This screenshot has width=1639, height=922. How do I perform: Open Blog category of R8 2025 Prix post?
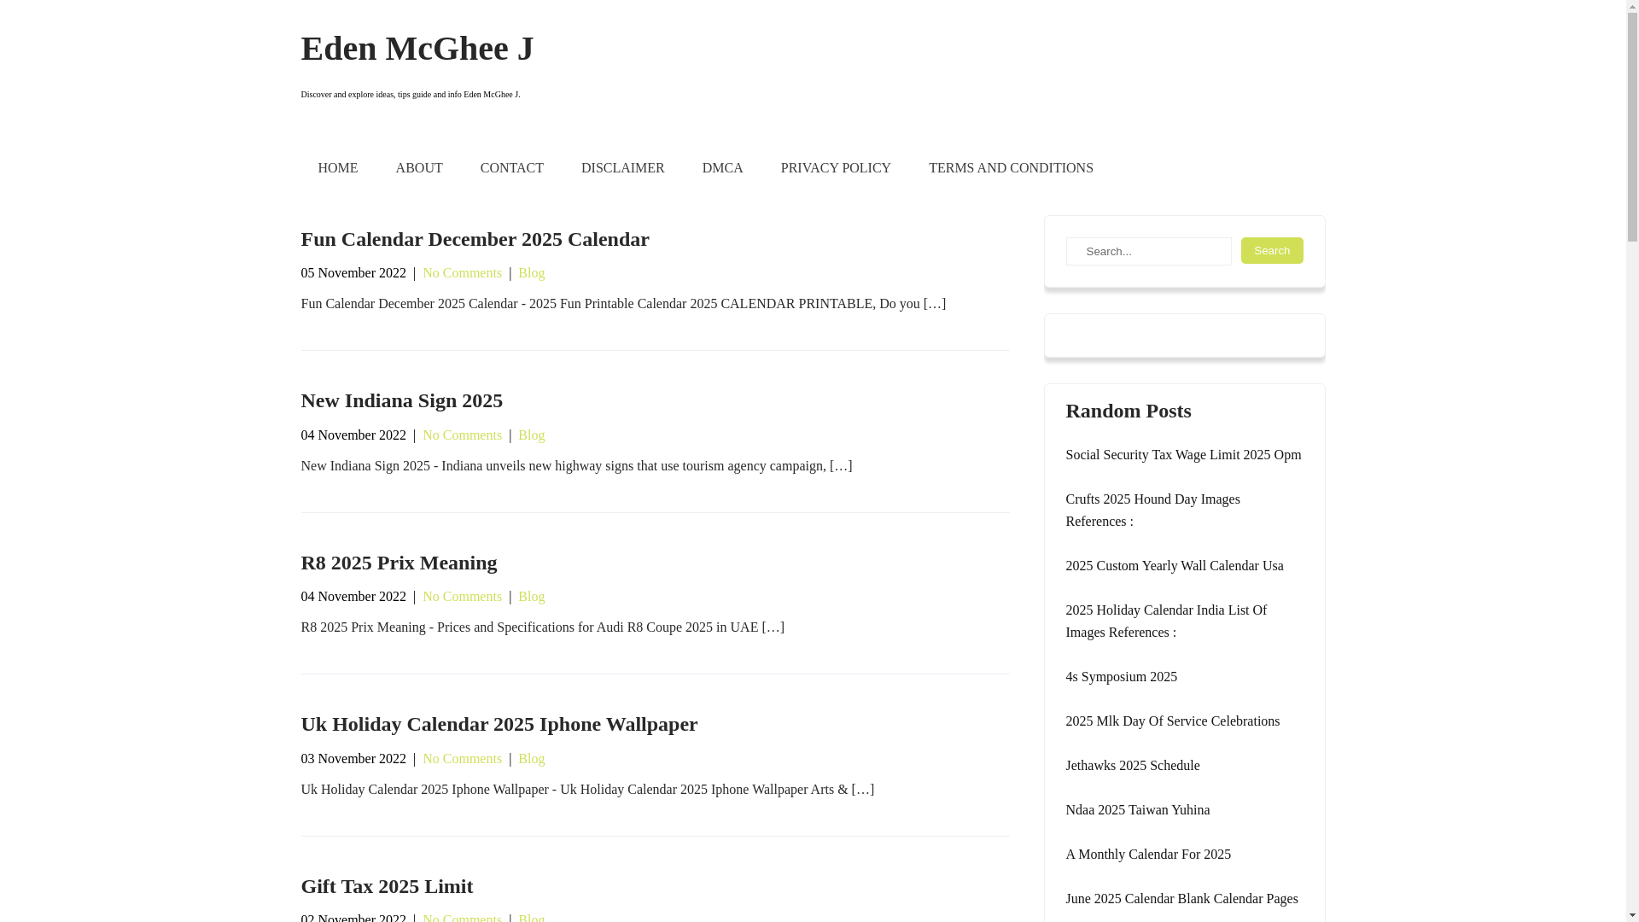coord(531,597)
